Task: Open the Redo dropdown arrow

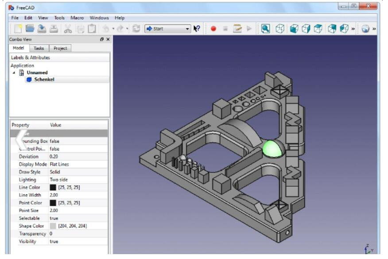Action: point(127,28)
